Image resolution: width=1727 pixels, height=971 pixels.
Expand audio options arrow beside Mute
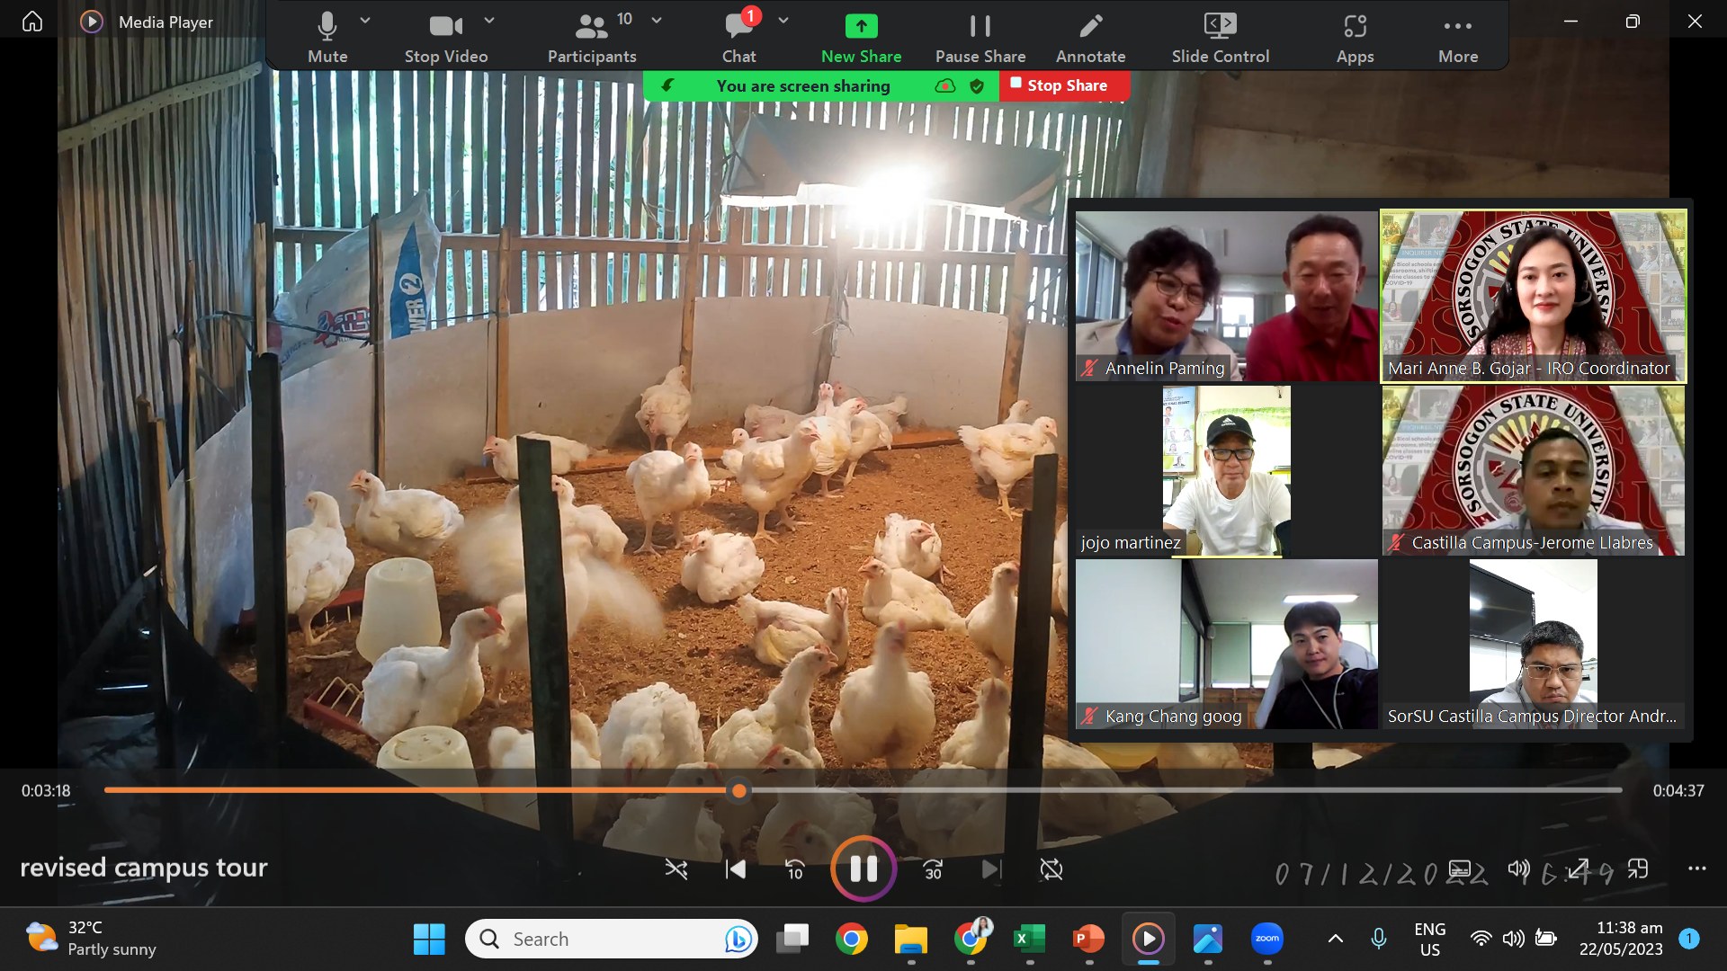[x=365, y=20]
